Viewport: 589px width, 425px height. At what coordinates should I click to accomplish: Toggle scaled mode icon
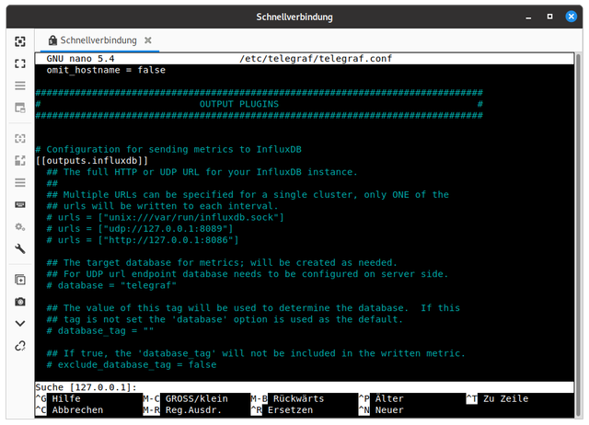20,161
